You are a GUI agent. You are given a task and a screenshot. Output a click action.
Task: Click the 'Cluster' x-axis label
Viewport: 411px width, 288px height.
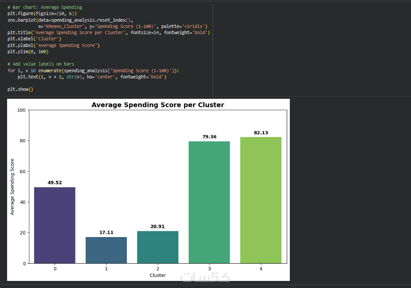158,275
